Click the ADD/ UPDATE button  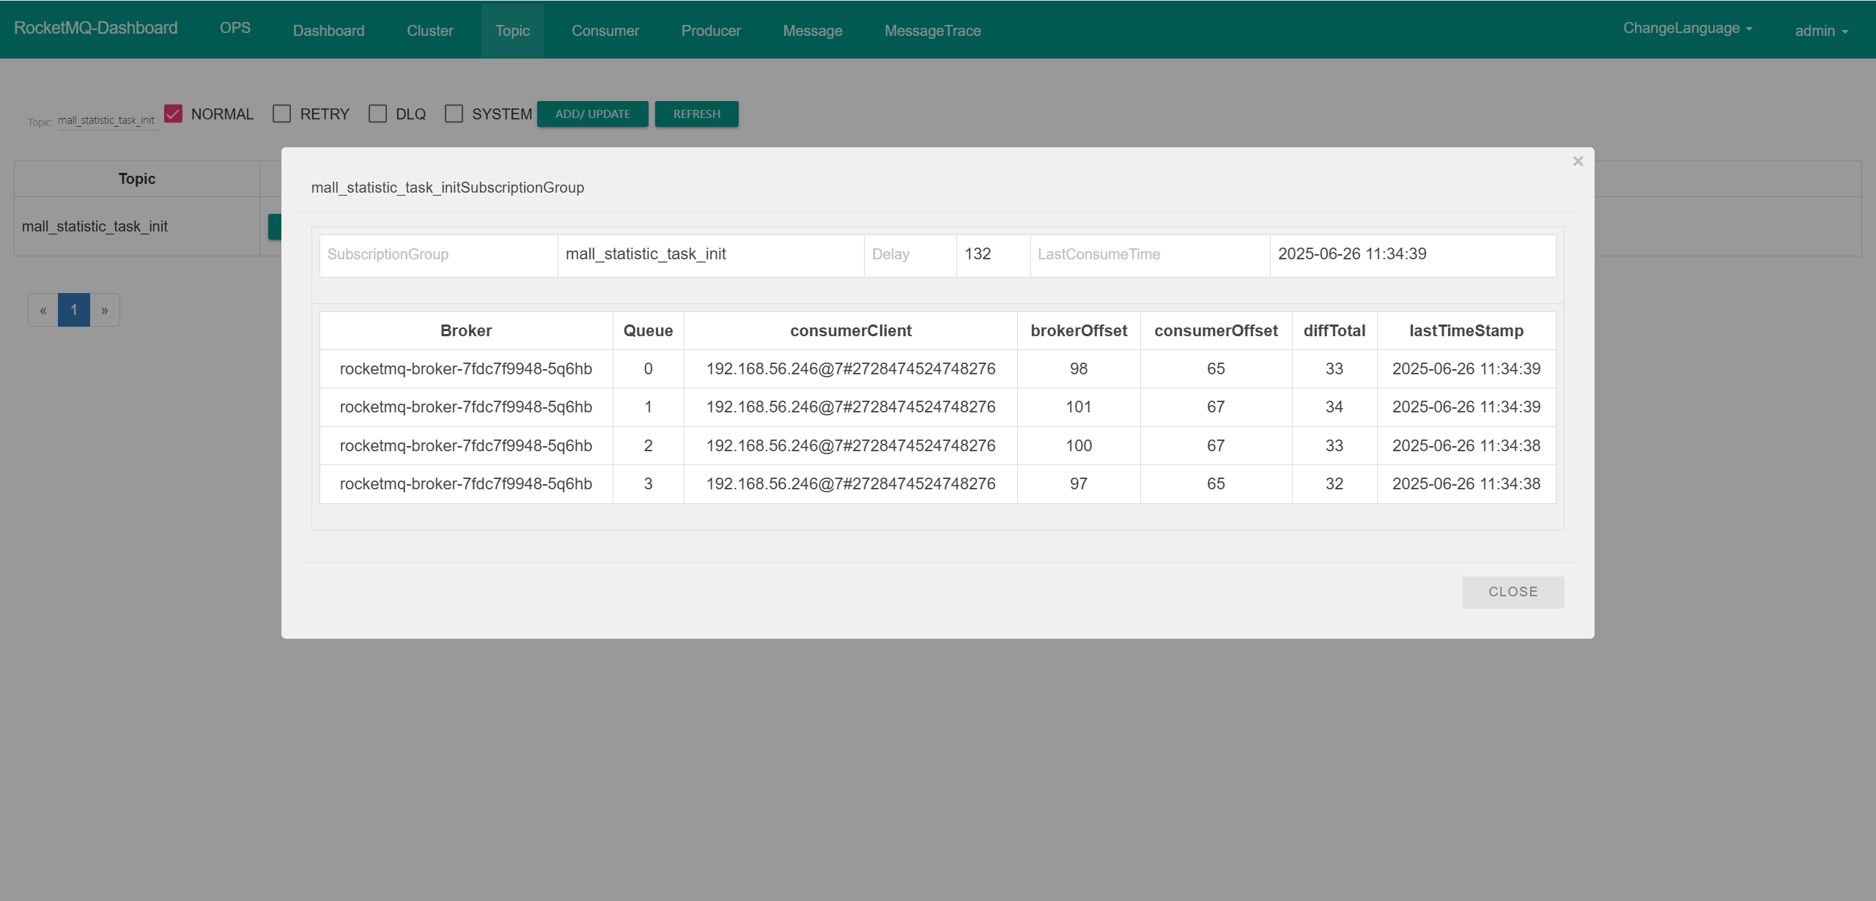tap(592, 114)
